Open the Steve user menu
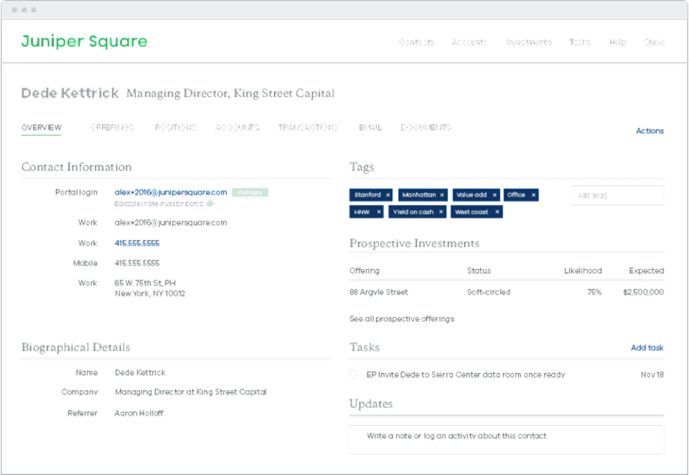 tap(654, 42)
